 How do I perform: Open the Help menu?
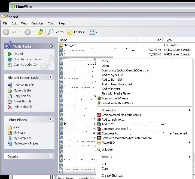point(62,23)
